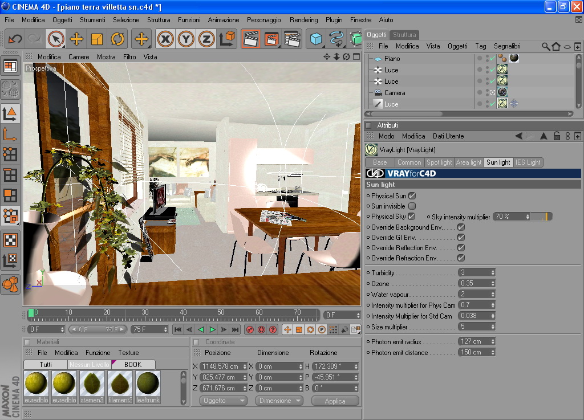Image resolution: width=584 pixels, height=420 pixels.
Task: Select the Move tool icon
Action: pos(76,39)
